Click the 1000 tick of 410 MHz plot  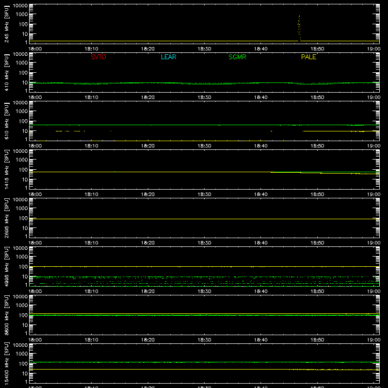coord(22,63)
